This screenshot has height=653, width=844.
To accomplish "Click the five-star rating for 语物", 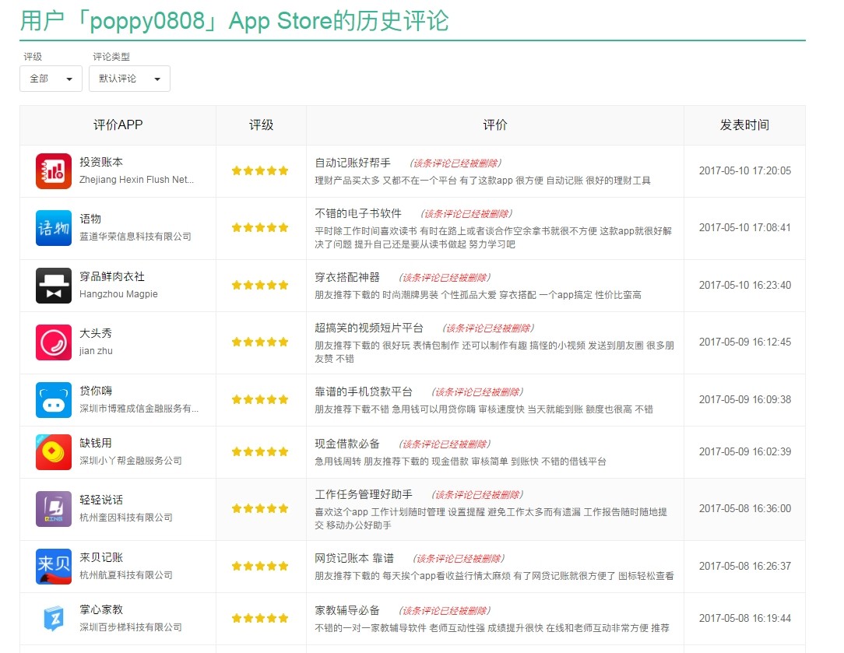I will point(260,228).
